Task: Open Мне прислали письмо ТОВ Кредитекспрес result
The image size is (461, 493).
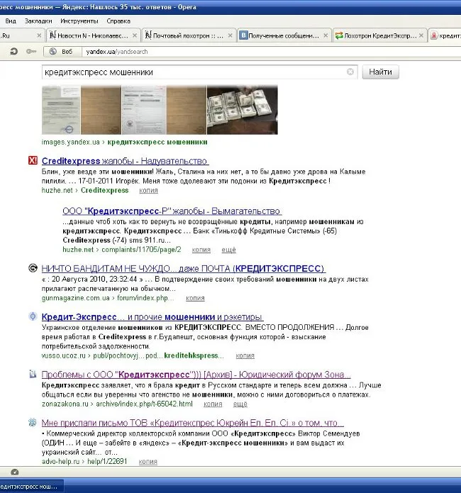Action: (192, 423)
